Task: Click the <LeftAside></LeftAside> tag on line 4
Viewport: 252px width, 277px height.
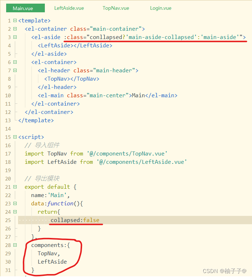Action: click(x=75, y=46)
